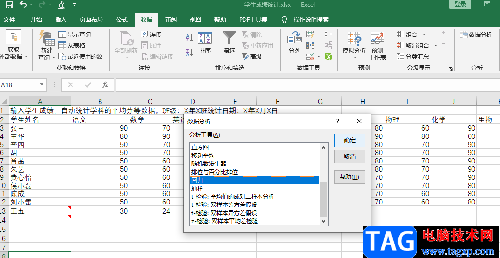Expand the 获取外部数据 dropdown arrow
The width and height of the screenshot is (500, 258).
(26, 57)
